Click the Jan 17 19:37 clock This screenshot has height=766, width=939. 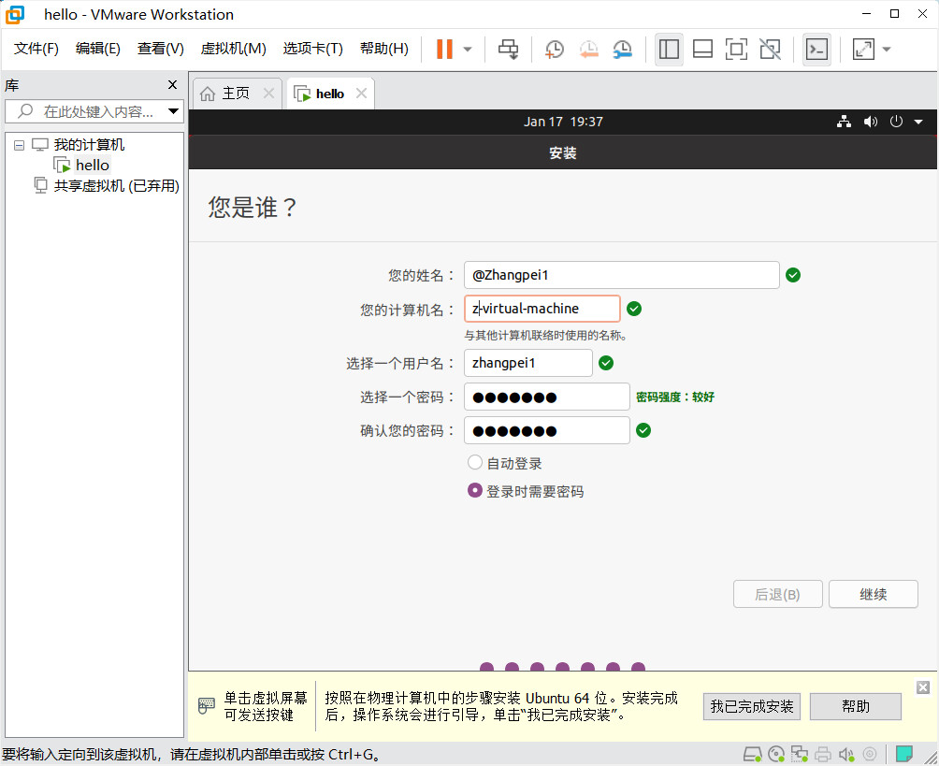point(563,122)
